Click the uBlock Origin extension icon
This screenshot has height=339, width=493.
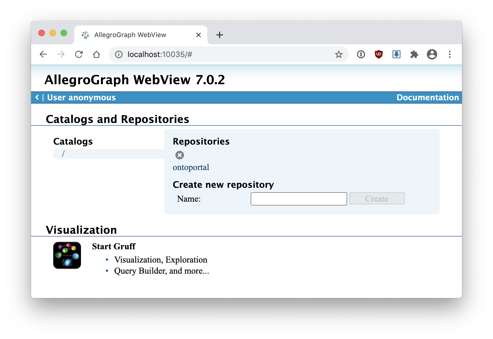[378, 54]
